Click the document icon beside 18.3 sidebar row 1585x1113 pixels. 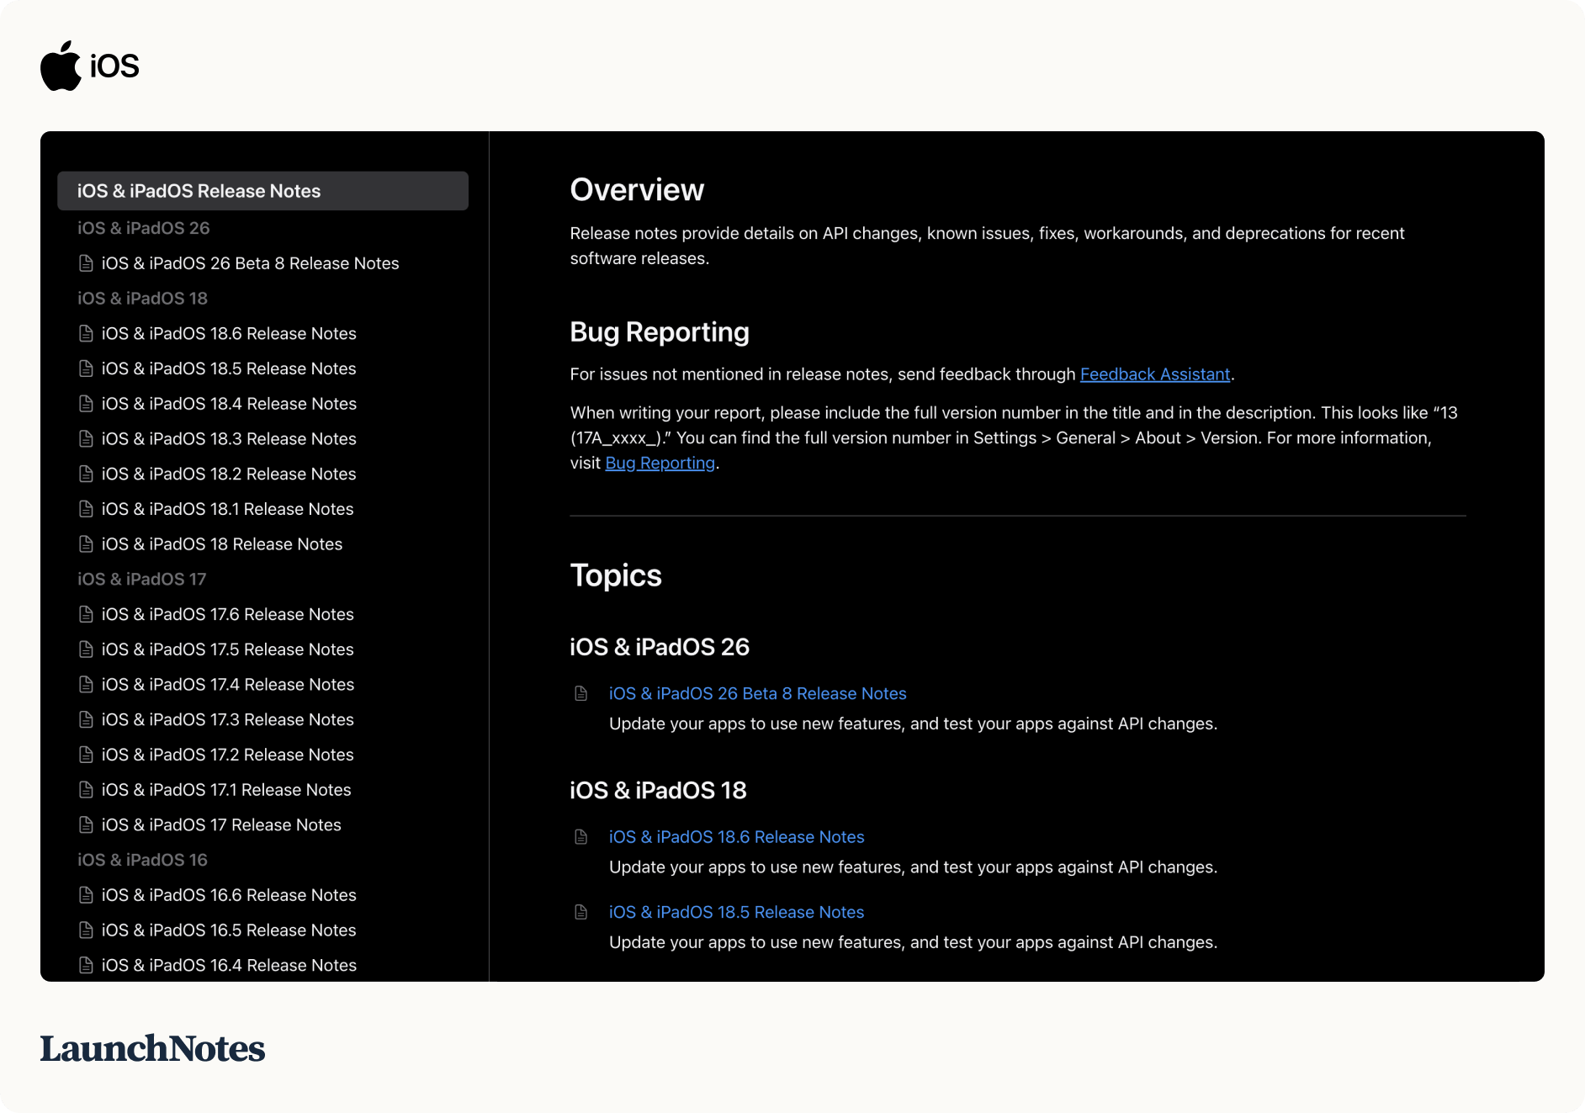(x=86, y=439)
